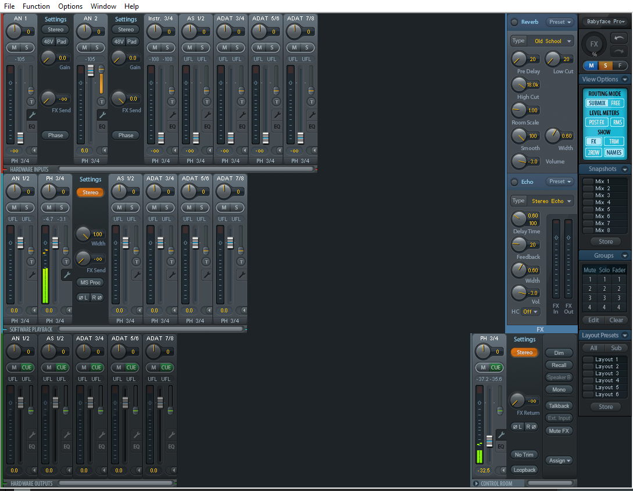
Task: Open EQ on ADAT 7/8 input channel
Action: pos(312,126)
